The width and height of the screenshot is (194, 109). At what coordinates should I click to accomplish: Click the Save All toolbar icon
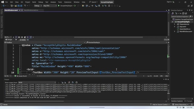[x=21, y=6]
